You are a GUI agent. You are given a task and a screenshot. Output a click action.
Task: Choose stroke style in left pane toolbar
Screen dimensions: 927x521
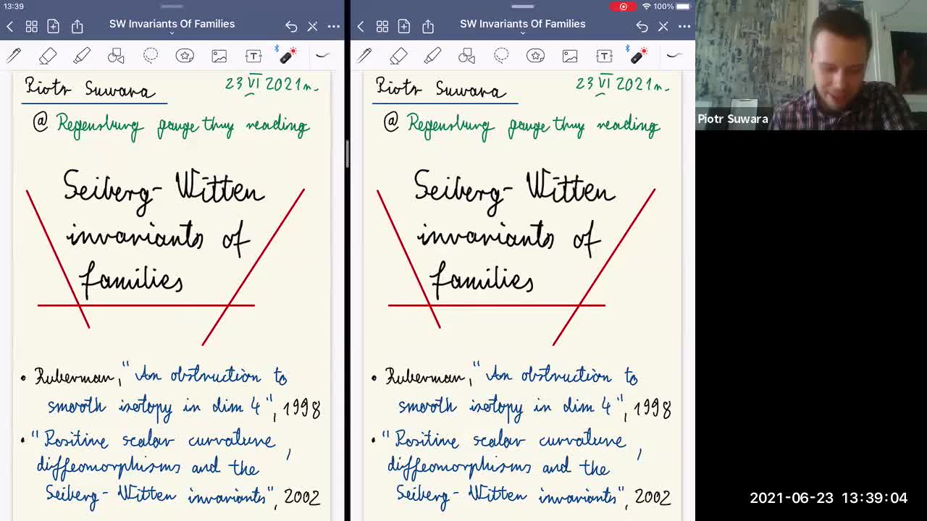[x=322, y=55]
